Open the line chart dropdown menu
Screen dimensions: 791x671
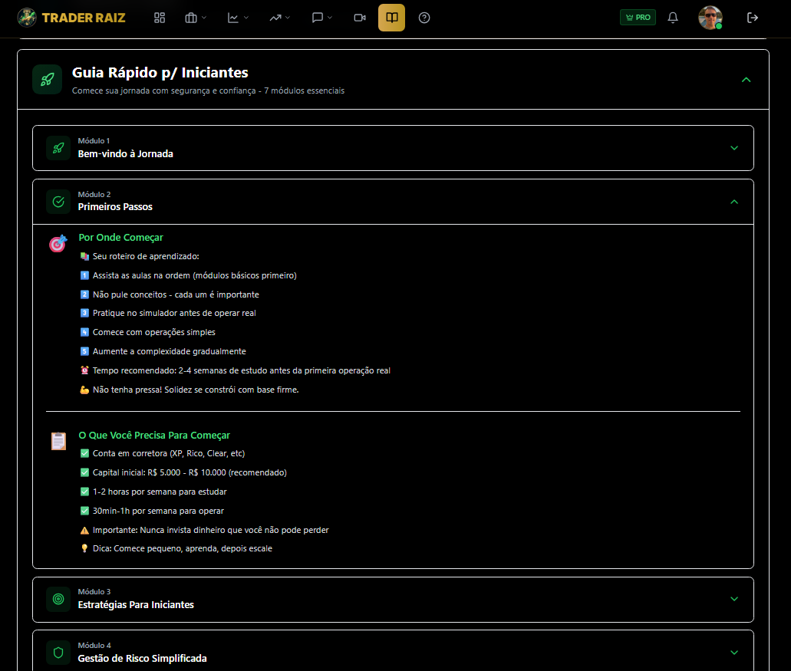click(238, 18)
